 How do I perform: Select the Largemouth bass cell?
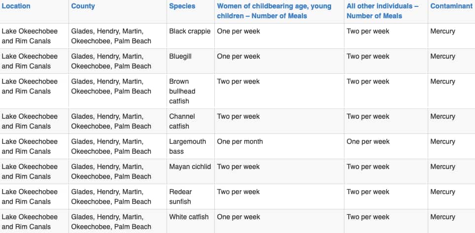click(188, 146)
